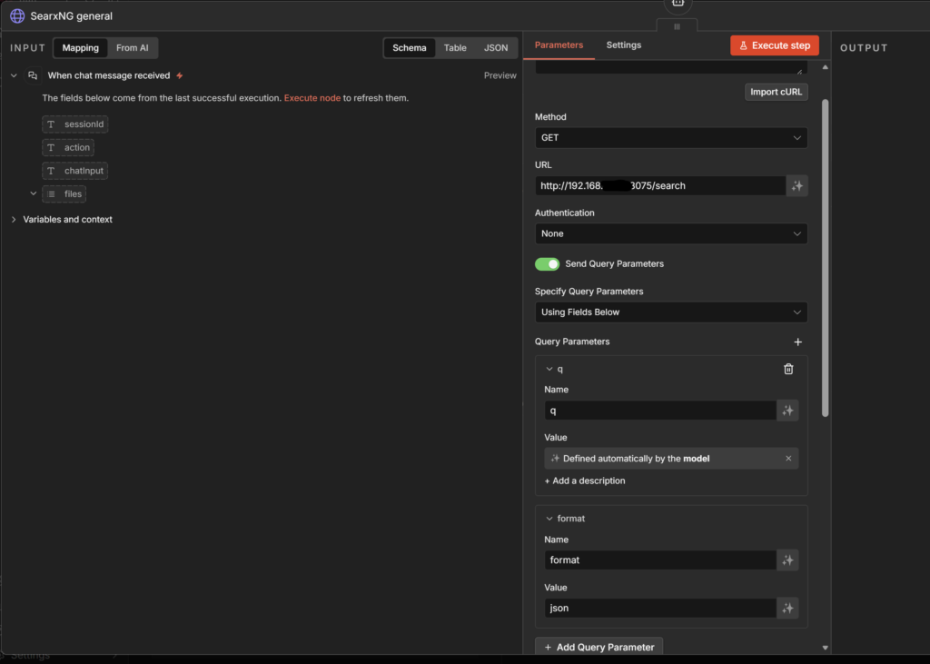The height and width of the screenshot is (664, 930).
Task: Open the Authentication dropdown set to None
Action: click(670, 233)
